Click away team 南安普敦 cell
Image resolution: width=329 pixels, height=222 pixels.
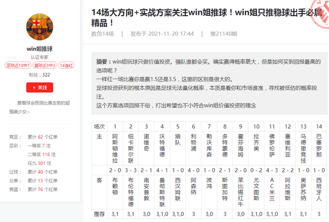146,192
